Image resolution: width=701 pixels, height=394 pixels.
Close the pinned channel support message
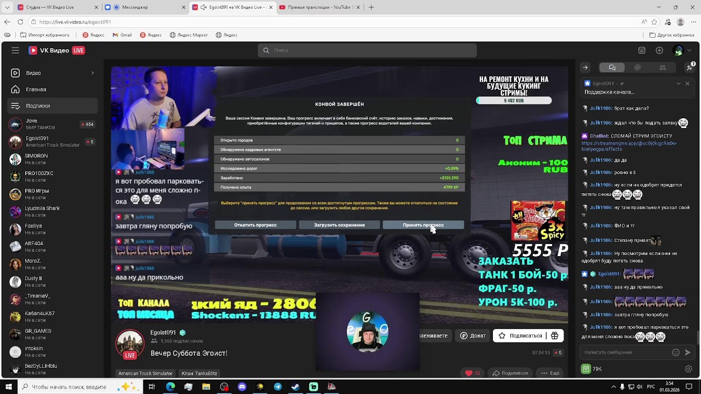(687, 84)
